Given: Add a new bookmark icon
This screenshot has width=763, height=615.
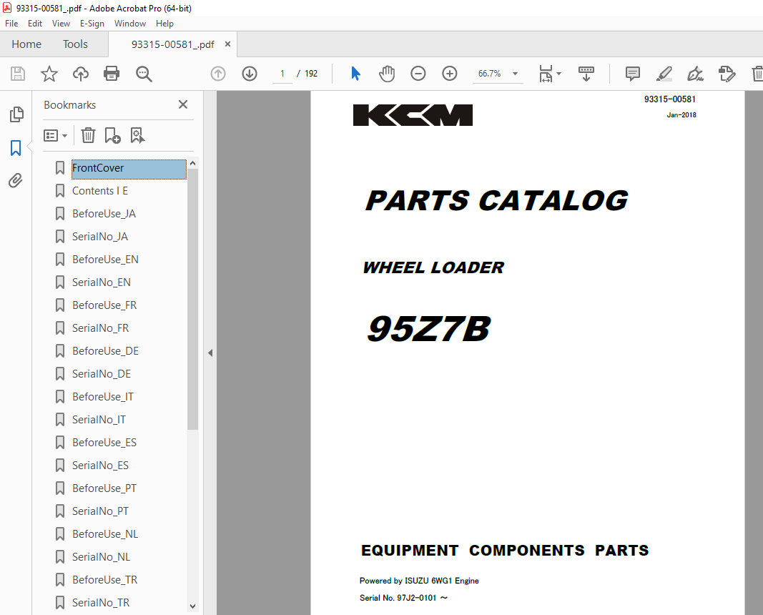Looking at the screenshot, I should click(x=112, y=135).
